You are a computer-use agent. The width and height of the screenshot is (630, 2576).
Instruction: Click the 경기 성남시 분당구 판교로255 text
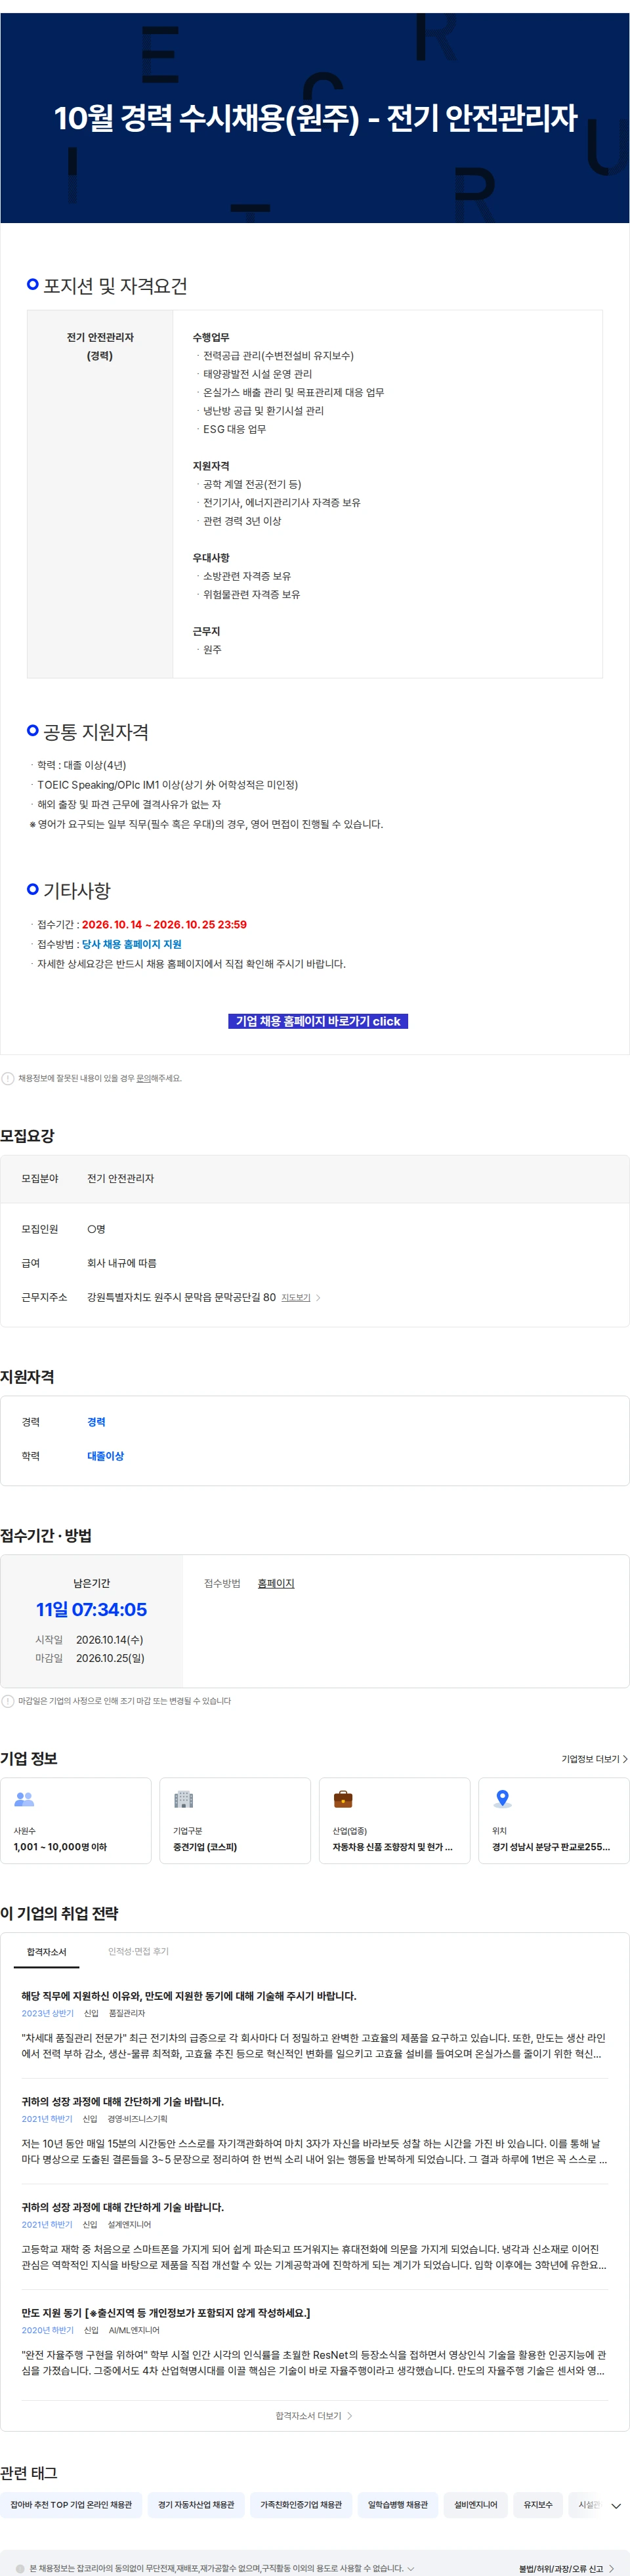click(x=551, y=1846)
